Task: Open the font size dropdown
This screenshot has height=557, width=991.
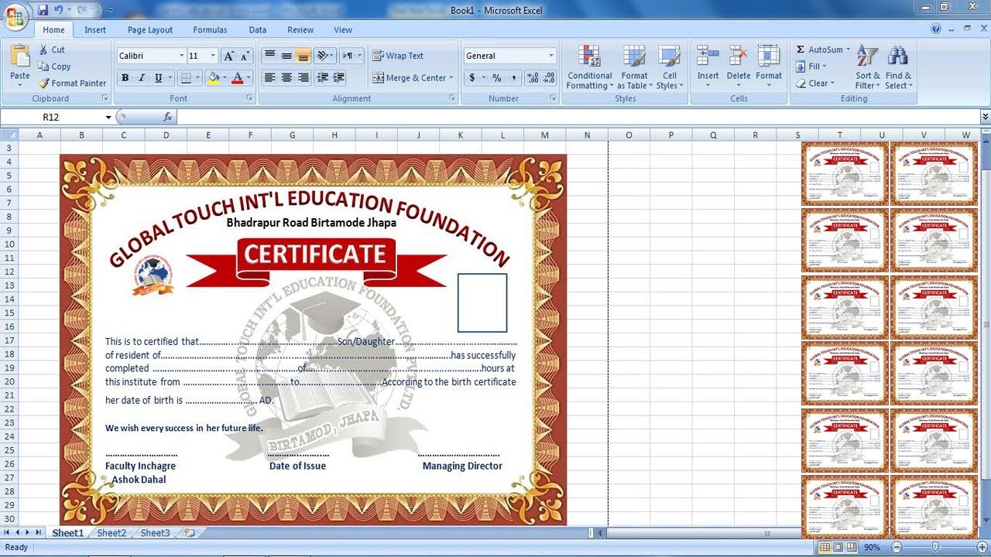Action: click(213, 56)
